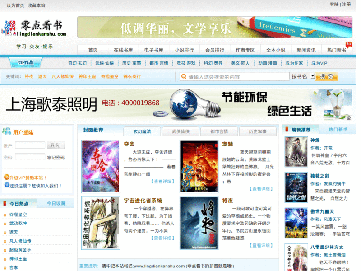Image resolution: width=361 pixels, height=271 pixels.
Task: Switch to the 今日收藏 tab
Action: pyautogui.click(x=56, y=203)
